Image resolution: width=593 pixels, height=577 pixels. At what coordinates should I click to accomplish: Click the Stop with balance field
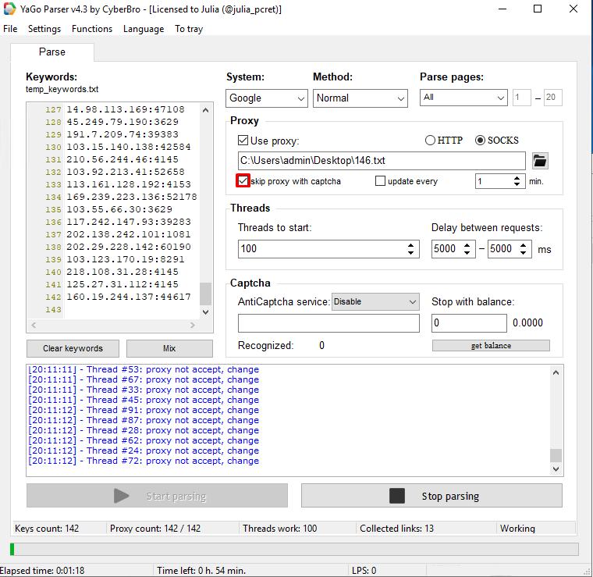click(x=469, y=323)
